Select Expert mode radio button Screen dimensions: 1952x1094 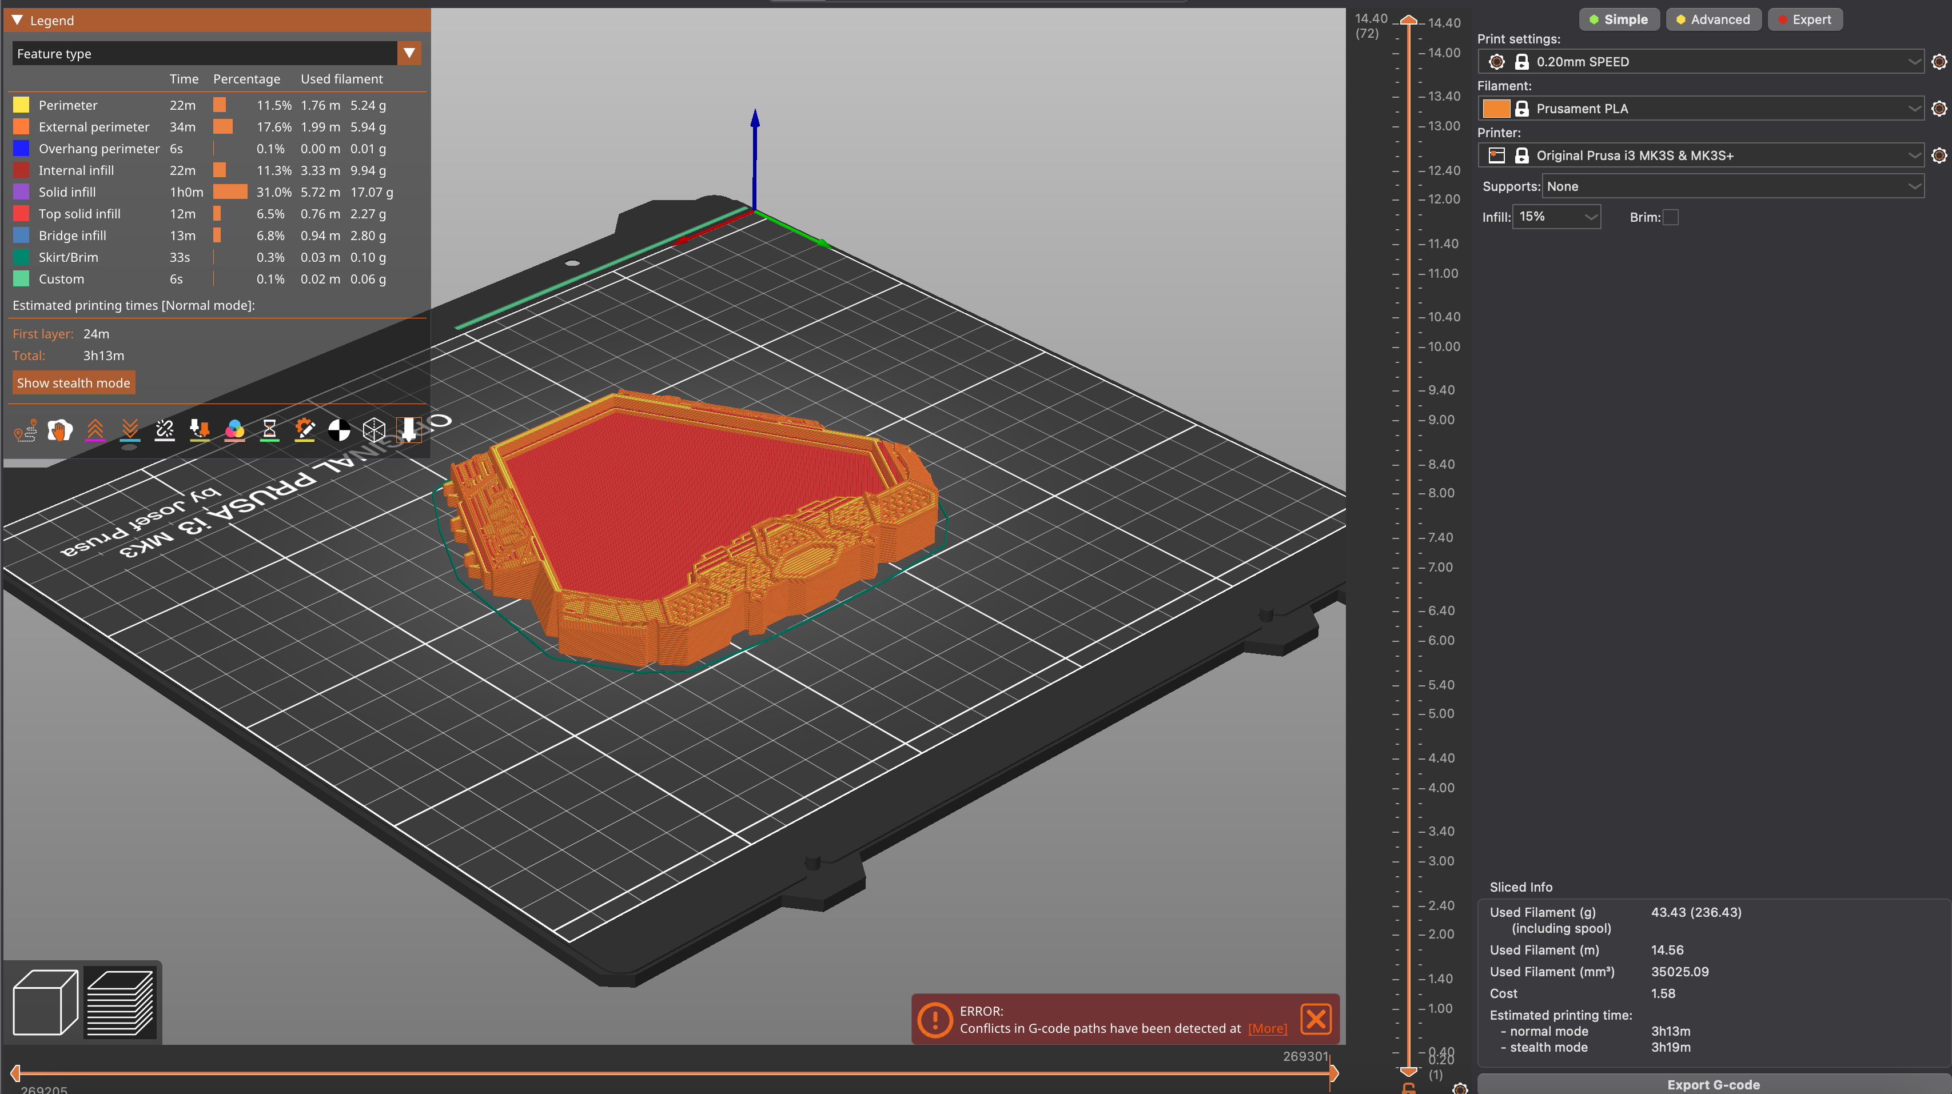coord(1804,19)
